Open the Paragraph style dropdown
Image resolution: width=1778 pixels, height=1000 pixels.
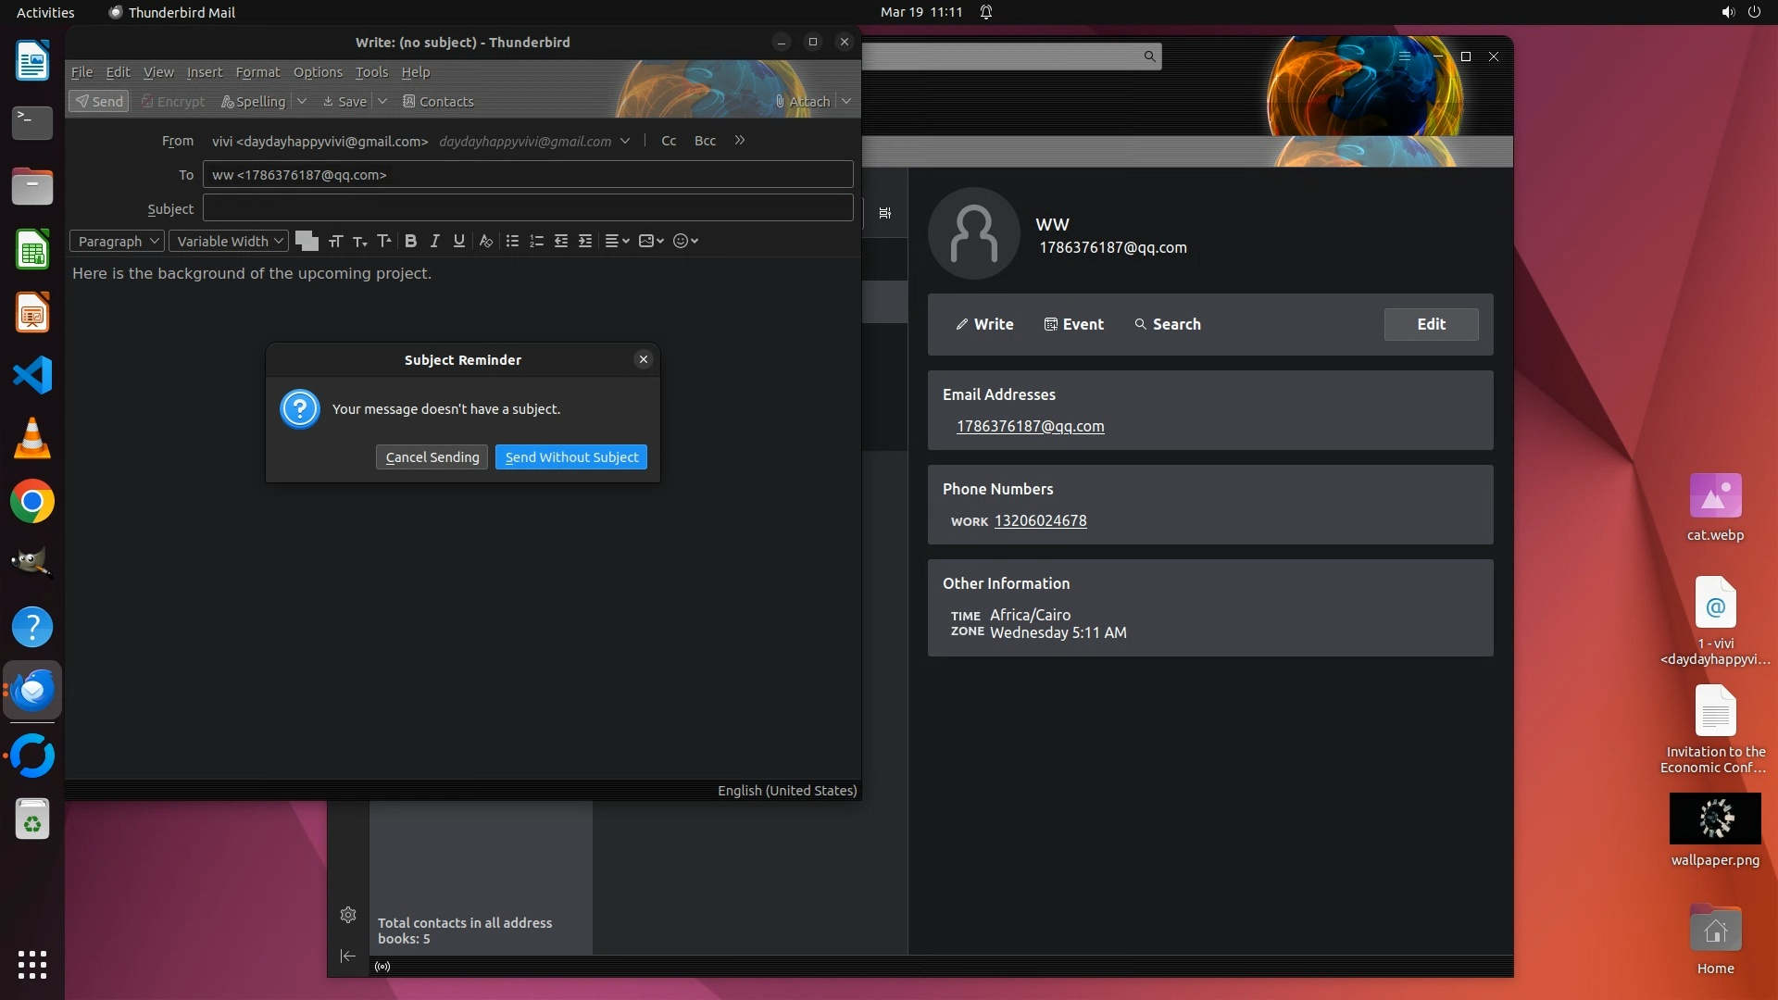[117, 241]
